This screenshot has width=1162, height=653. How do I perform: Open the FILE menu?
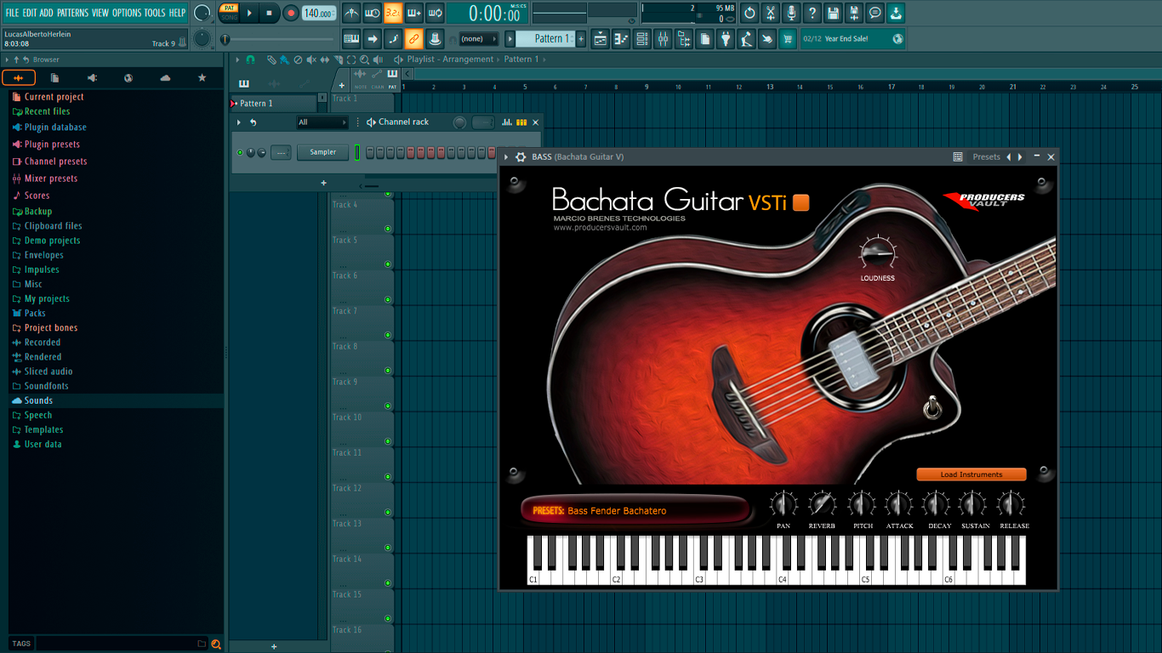12,13
